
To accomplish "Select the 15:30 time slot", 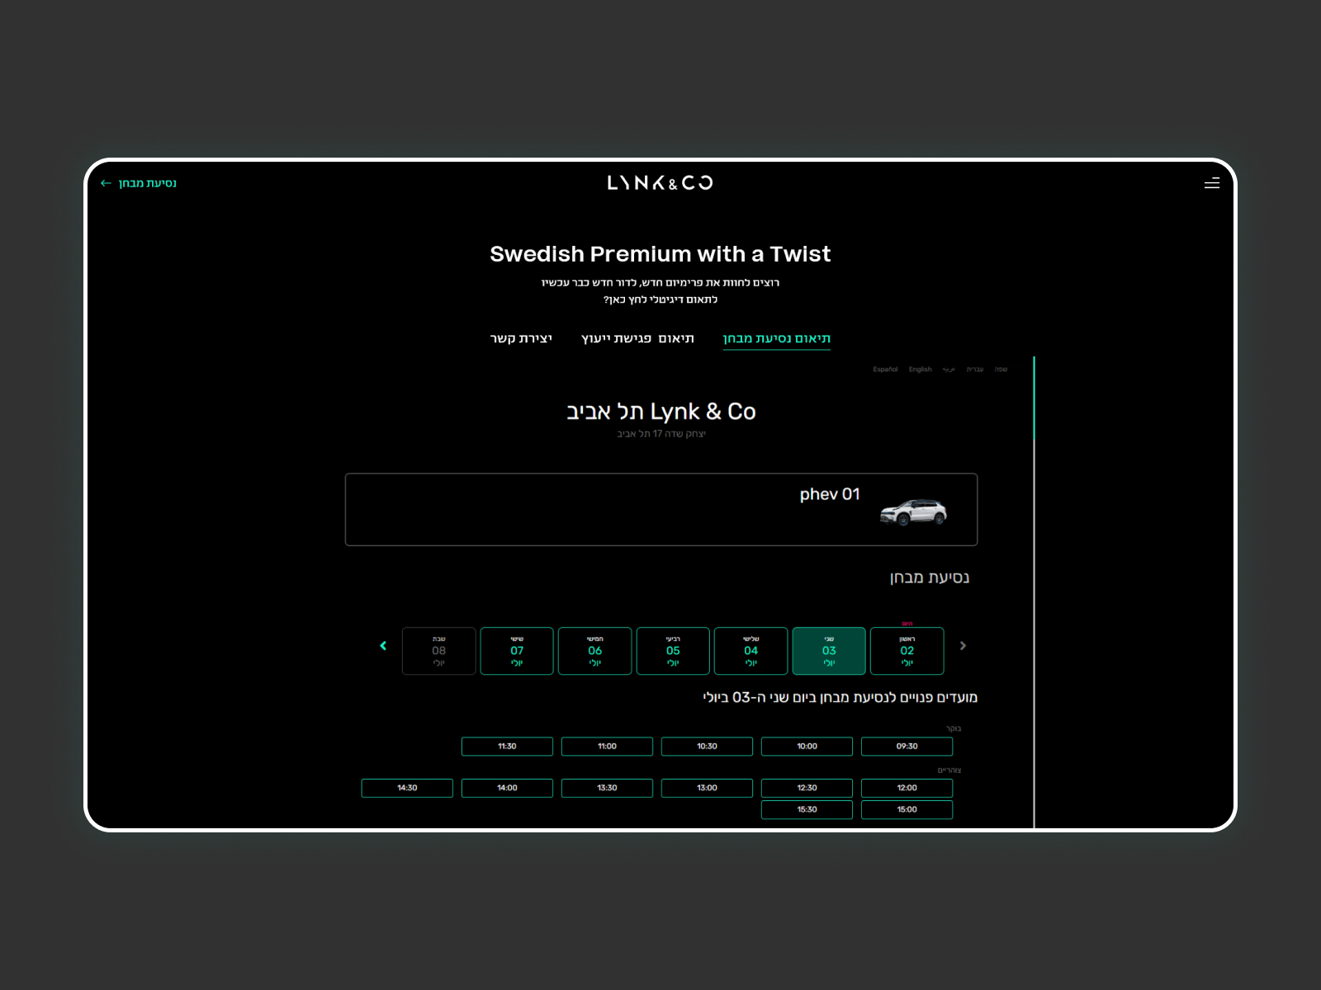I will [807, 809].
